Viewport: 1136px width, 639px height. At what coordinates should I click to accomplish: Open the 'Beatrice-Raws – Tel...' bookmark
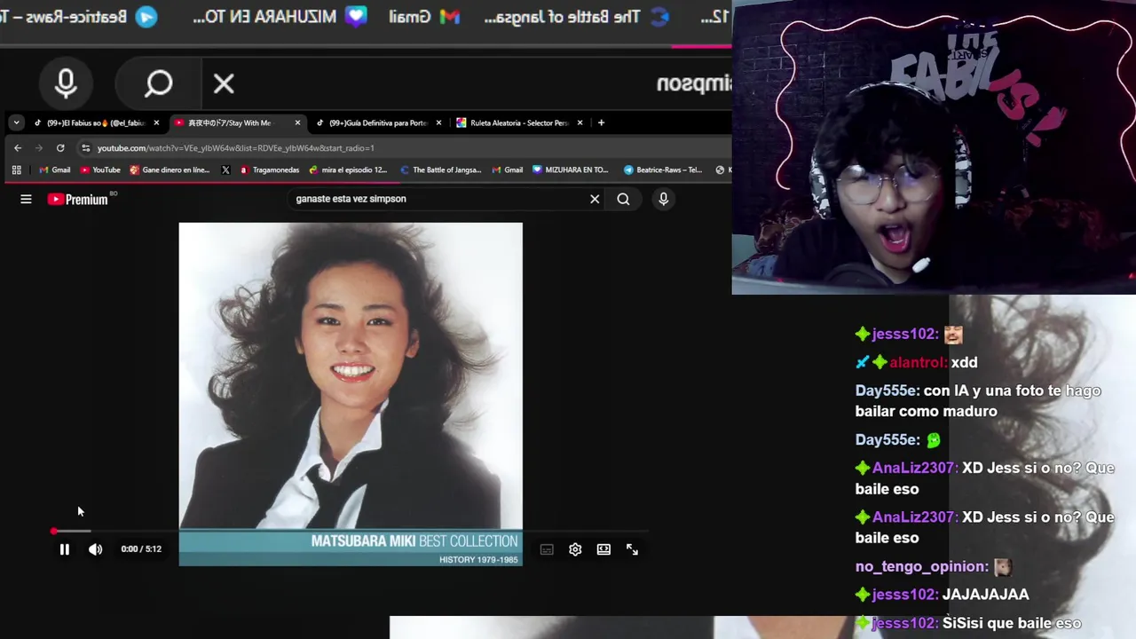coord(662,170)
